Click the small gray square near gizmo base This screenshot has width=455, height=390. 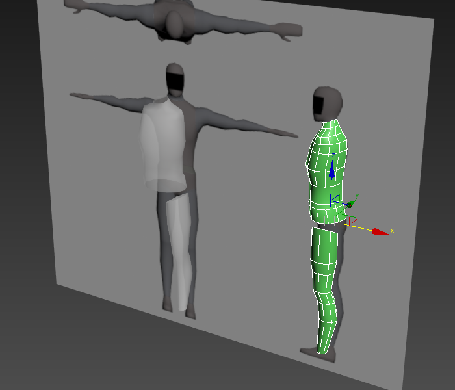pyautogui.click(x=330, y=220)
